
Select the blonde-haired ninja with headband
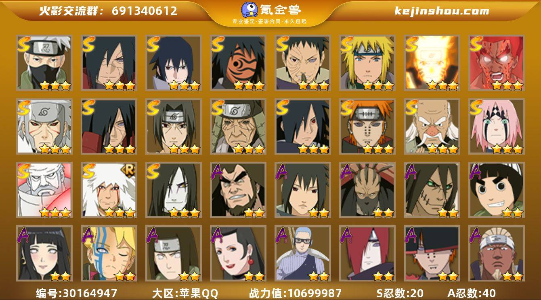[x=367, y=63]
